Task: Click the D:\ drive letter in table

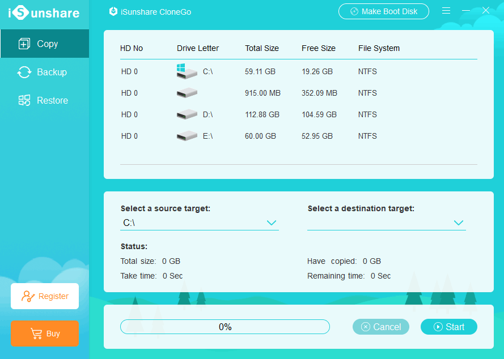Action: click(x=207, y=114)
